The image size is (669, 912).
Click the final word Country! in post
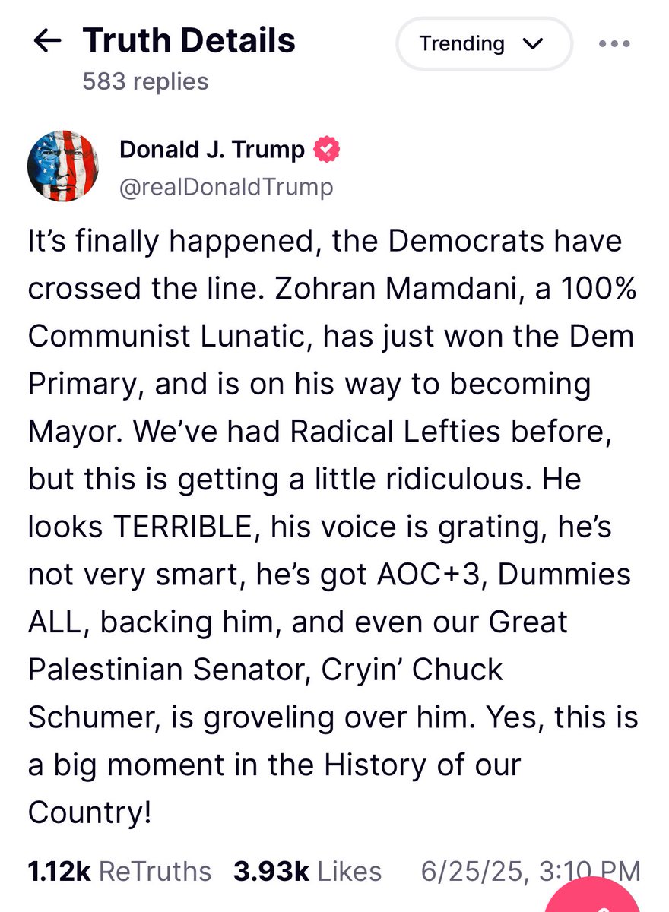[90, 812]
